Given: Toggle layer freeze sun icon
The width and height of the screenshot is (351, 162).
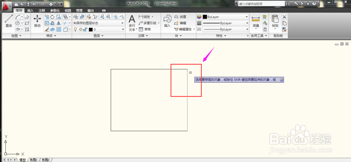Looking at the screenshot, I should (x=80, y=29).
